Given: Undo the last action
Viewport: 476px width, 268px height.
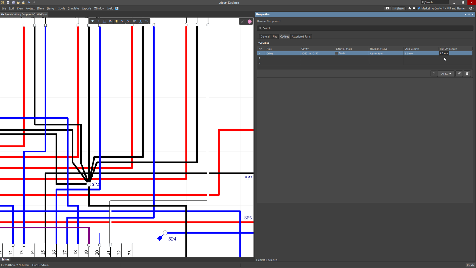Looking at the screenshot, I should pos(29,2).
